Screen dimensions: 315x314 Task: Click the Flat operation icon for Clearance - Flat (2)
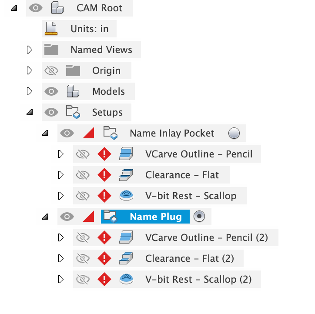[x=126, y=259]
